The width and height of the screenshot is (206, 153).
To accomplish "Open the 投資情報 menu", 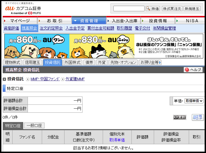I will pos(158,21).
